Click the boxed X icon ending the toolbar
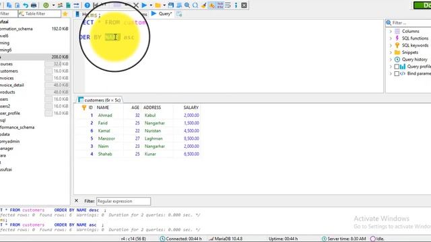This screenshot has height=242, width=431. pos(244,5)
